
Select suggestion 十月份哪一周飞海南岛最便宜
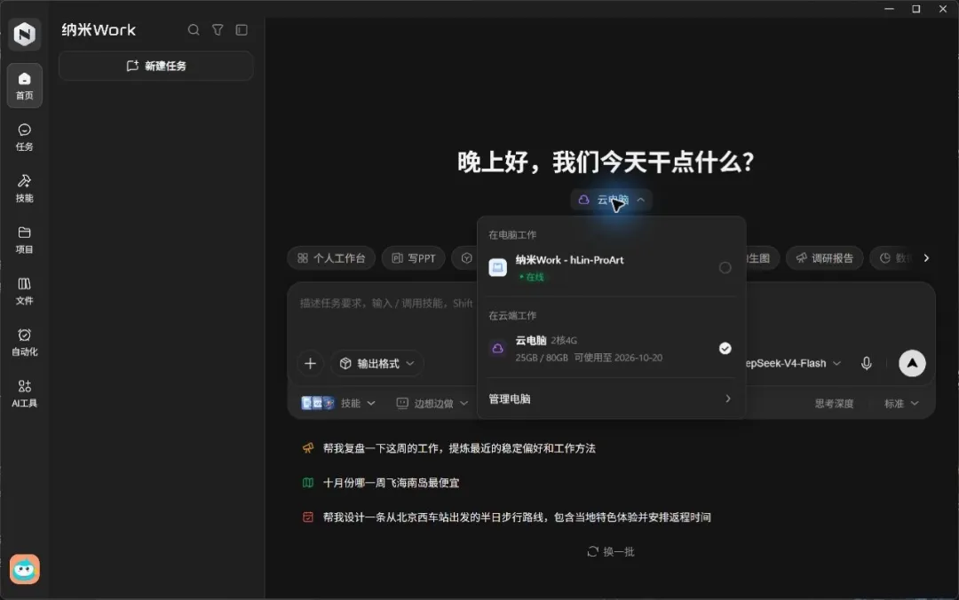tap(381, 483)
